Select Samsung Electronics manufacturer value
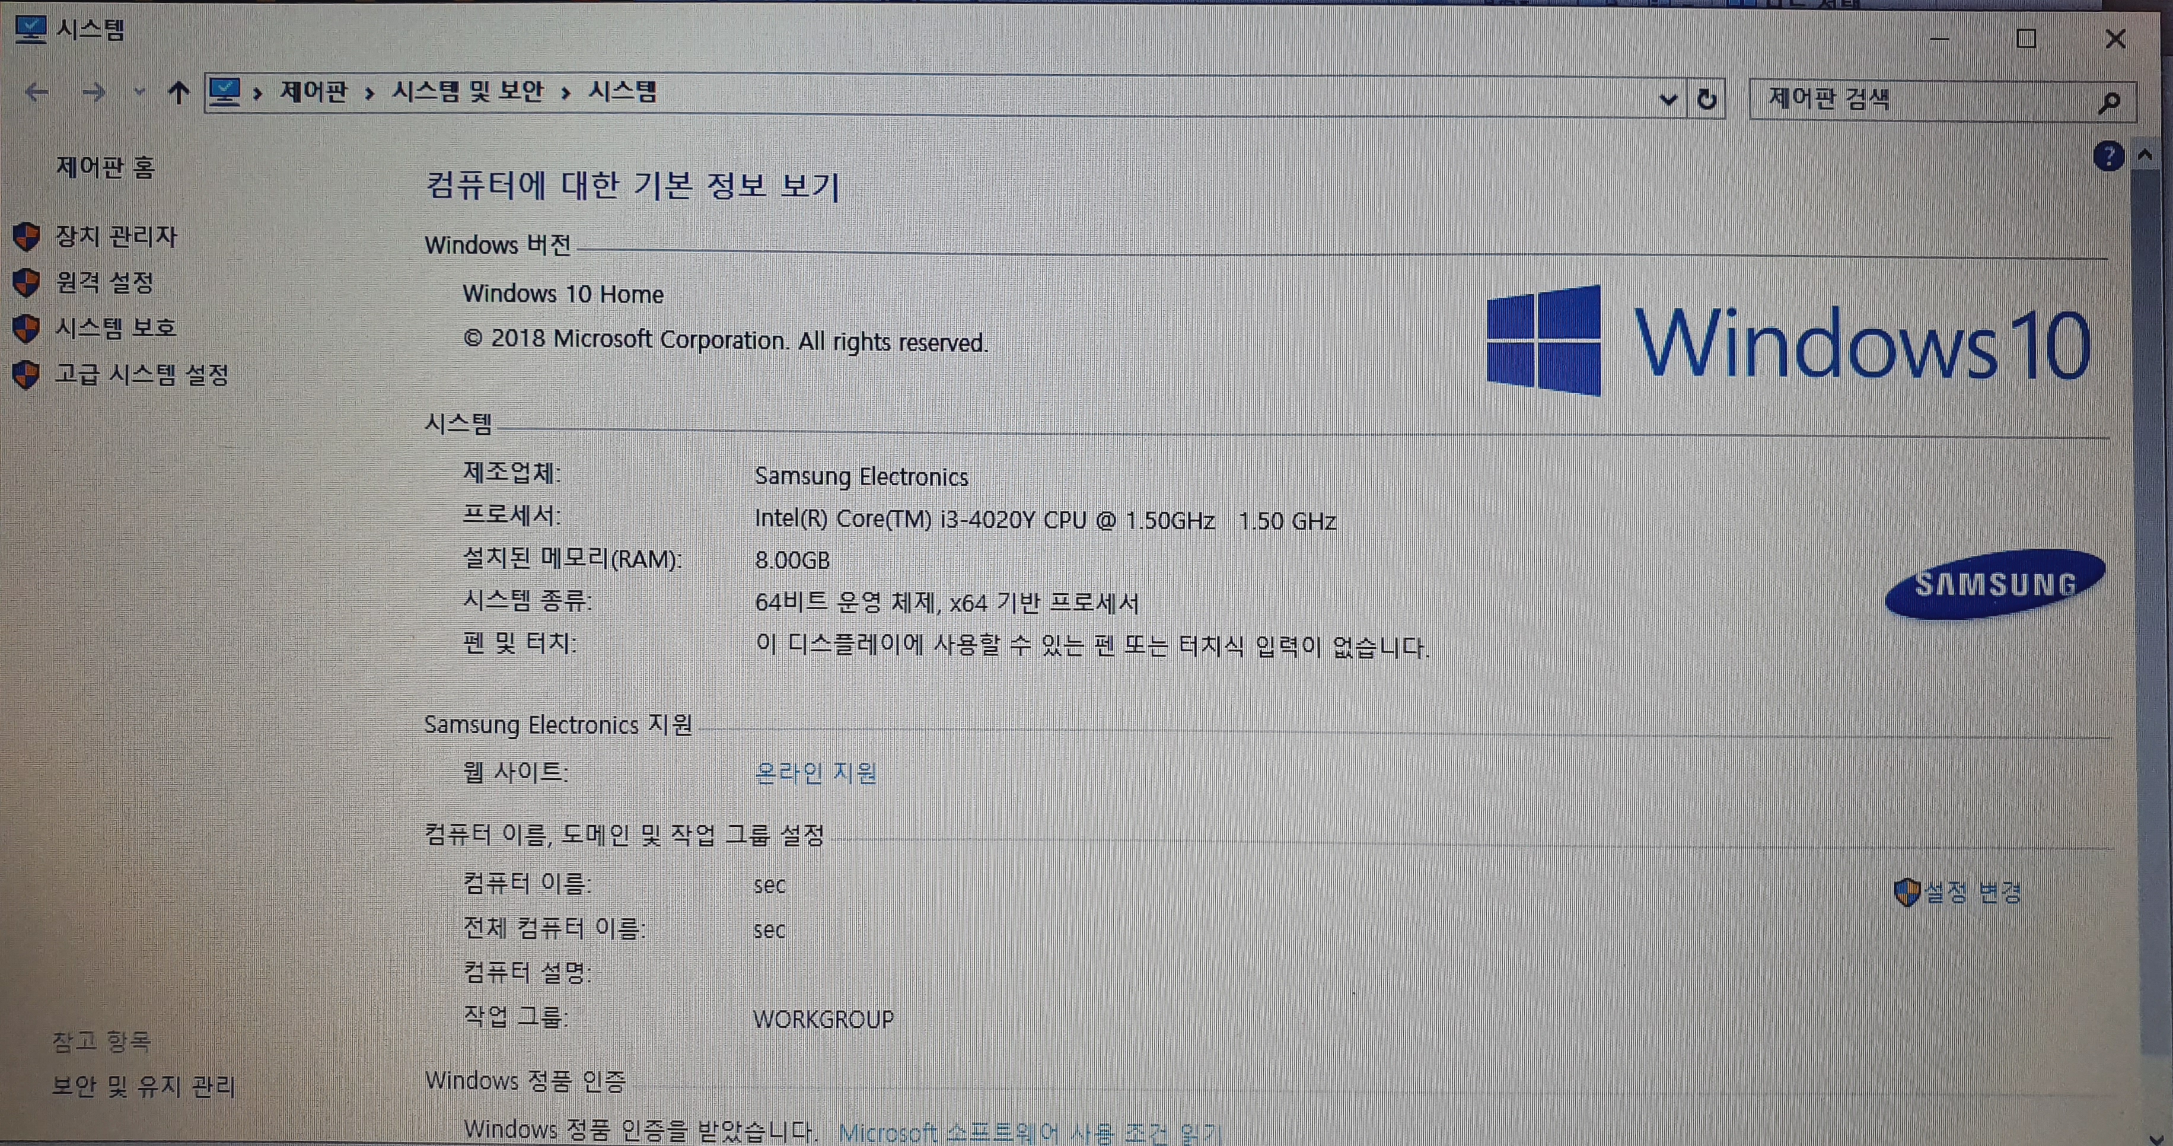The image size is (2173, 1146). click(x=861, y=477)
